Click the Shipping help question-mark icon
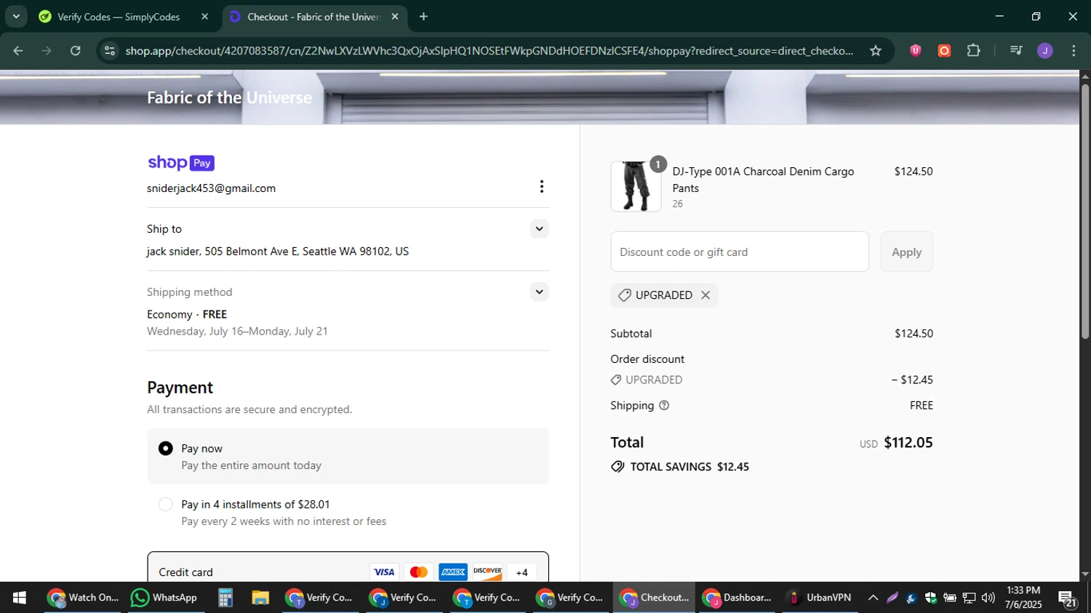The image size is (1091, 613). point(664,406)
